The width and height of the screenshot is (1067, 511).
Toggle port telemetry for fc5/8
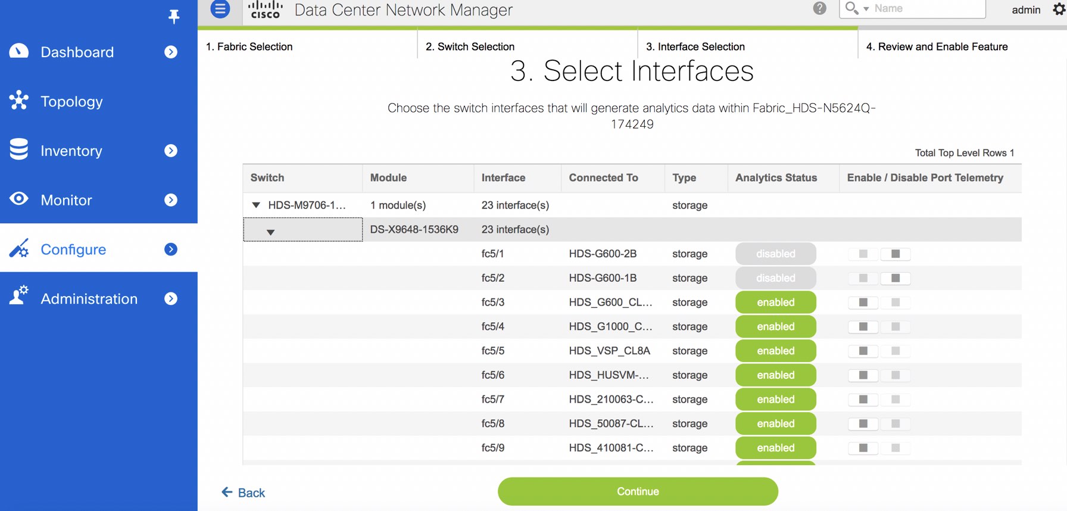tap(879, 423)
